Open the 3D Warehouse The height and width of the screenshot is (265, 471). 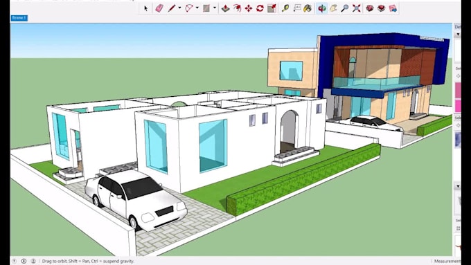tap(370, 8)
